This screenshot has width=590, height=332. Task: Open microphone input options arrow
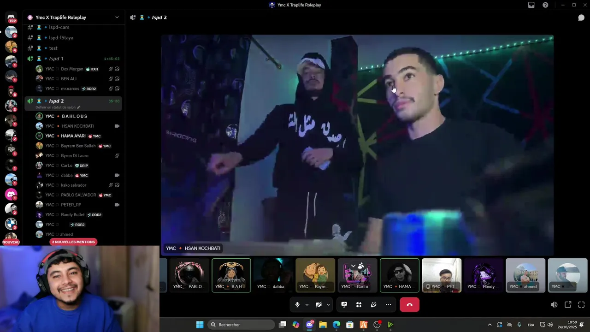307,305
